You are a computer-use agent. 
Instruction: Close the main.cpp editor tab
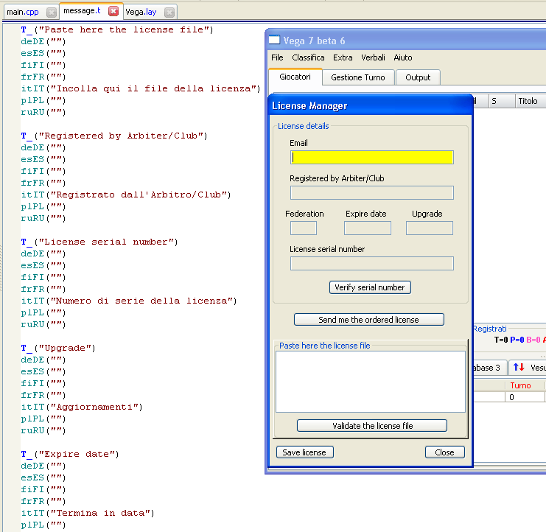tap(51, 12)
